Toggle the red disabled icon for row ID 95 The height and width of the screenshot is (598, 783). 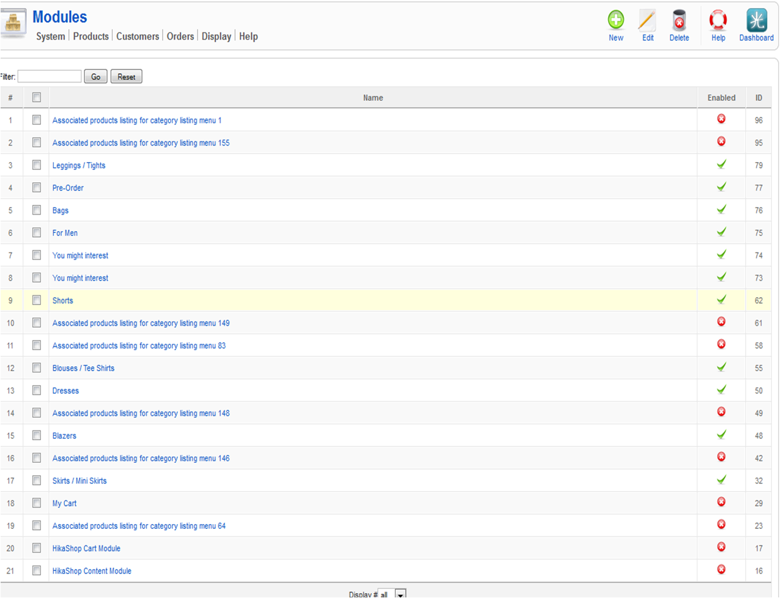[721, 141]
